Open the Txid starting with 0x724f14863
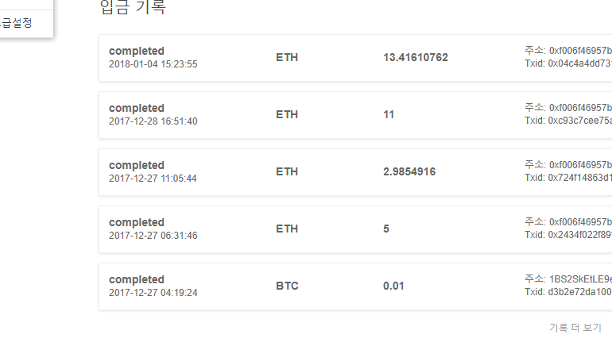 [x=579, y=178]
